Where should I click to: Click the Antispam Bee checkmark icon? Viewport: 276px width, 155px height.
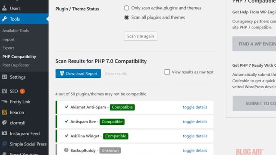point(66,121)
